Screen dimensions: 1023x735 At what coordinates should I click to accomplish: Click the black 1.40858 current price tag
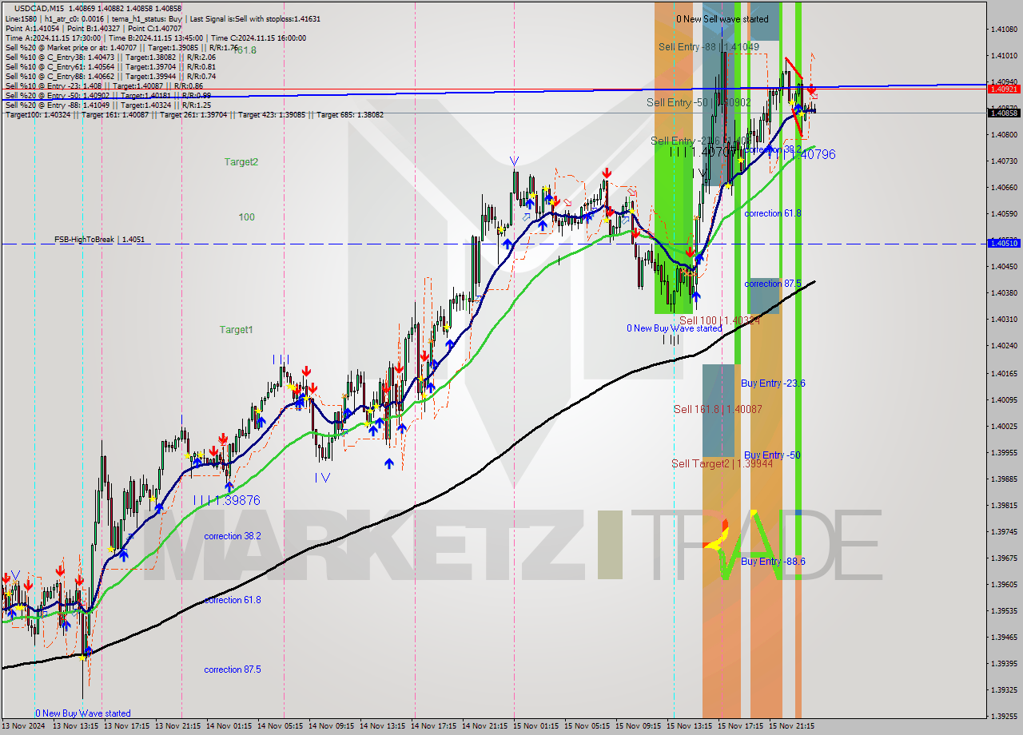[1004, 113]
